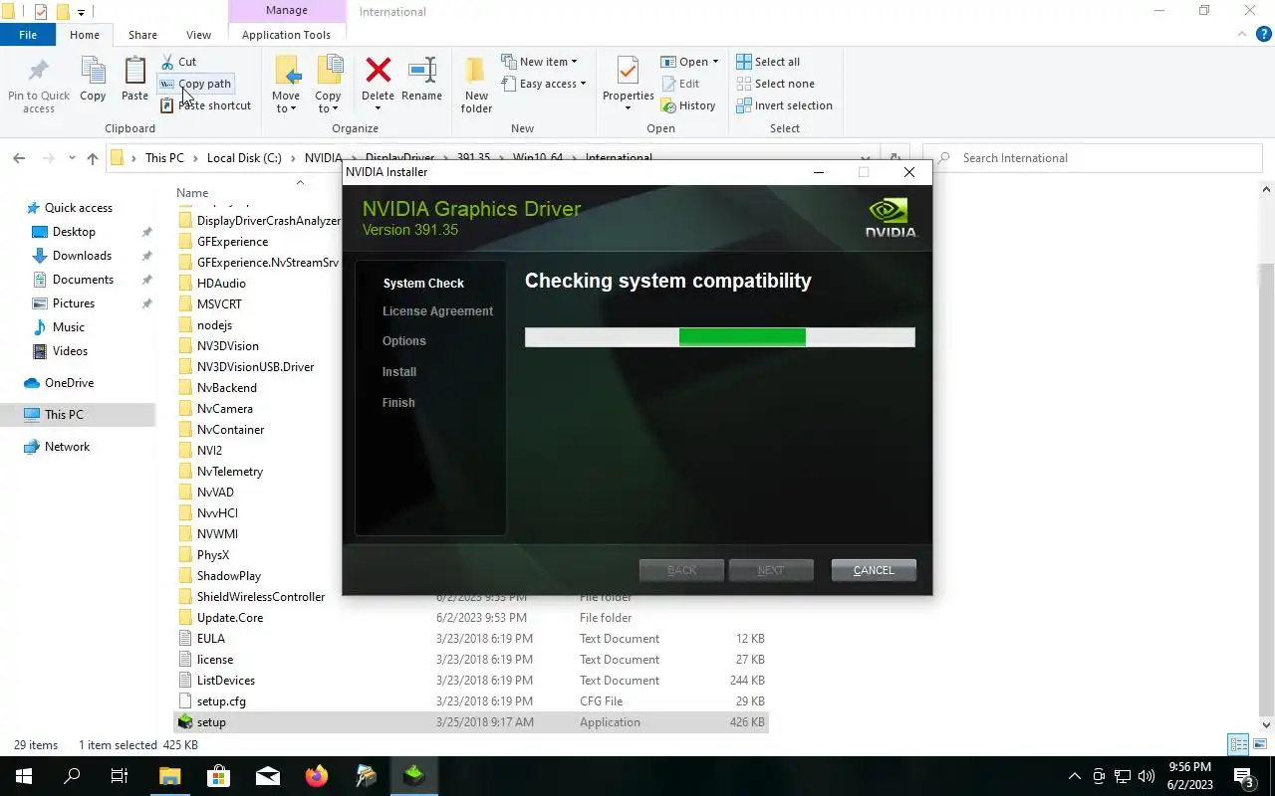1275x796 pixels.
Task: Open Task View on taskbar
Action: tap(120, 776)
